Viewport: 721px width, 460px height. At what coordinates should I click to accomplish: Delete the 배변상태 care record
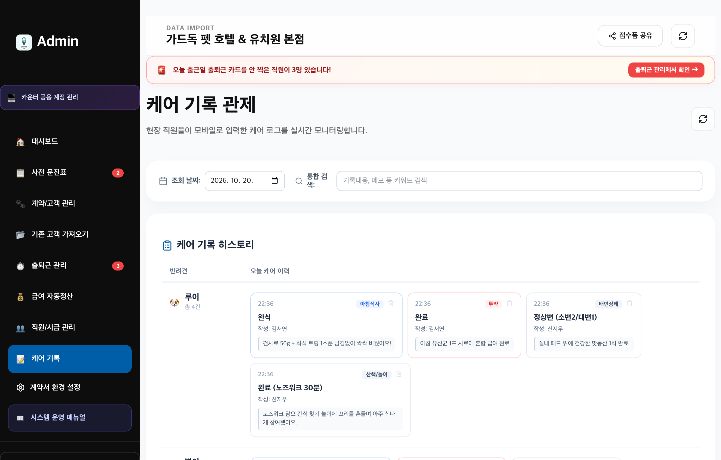click(629, 303)
